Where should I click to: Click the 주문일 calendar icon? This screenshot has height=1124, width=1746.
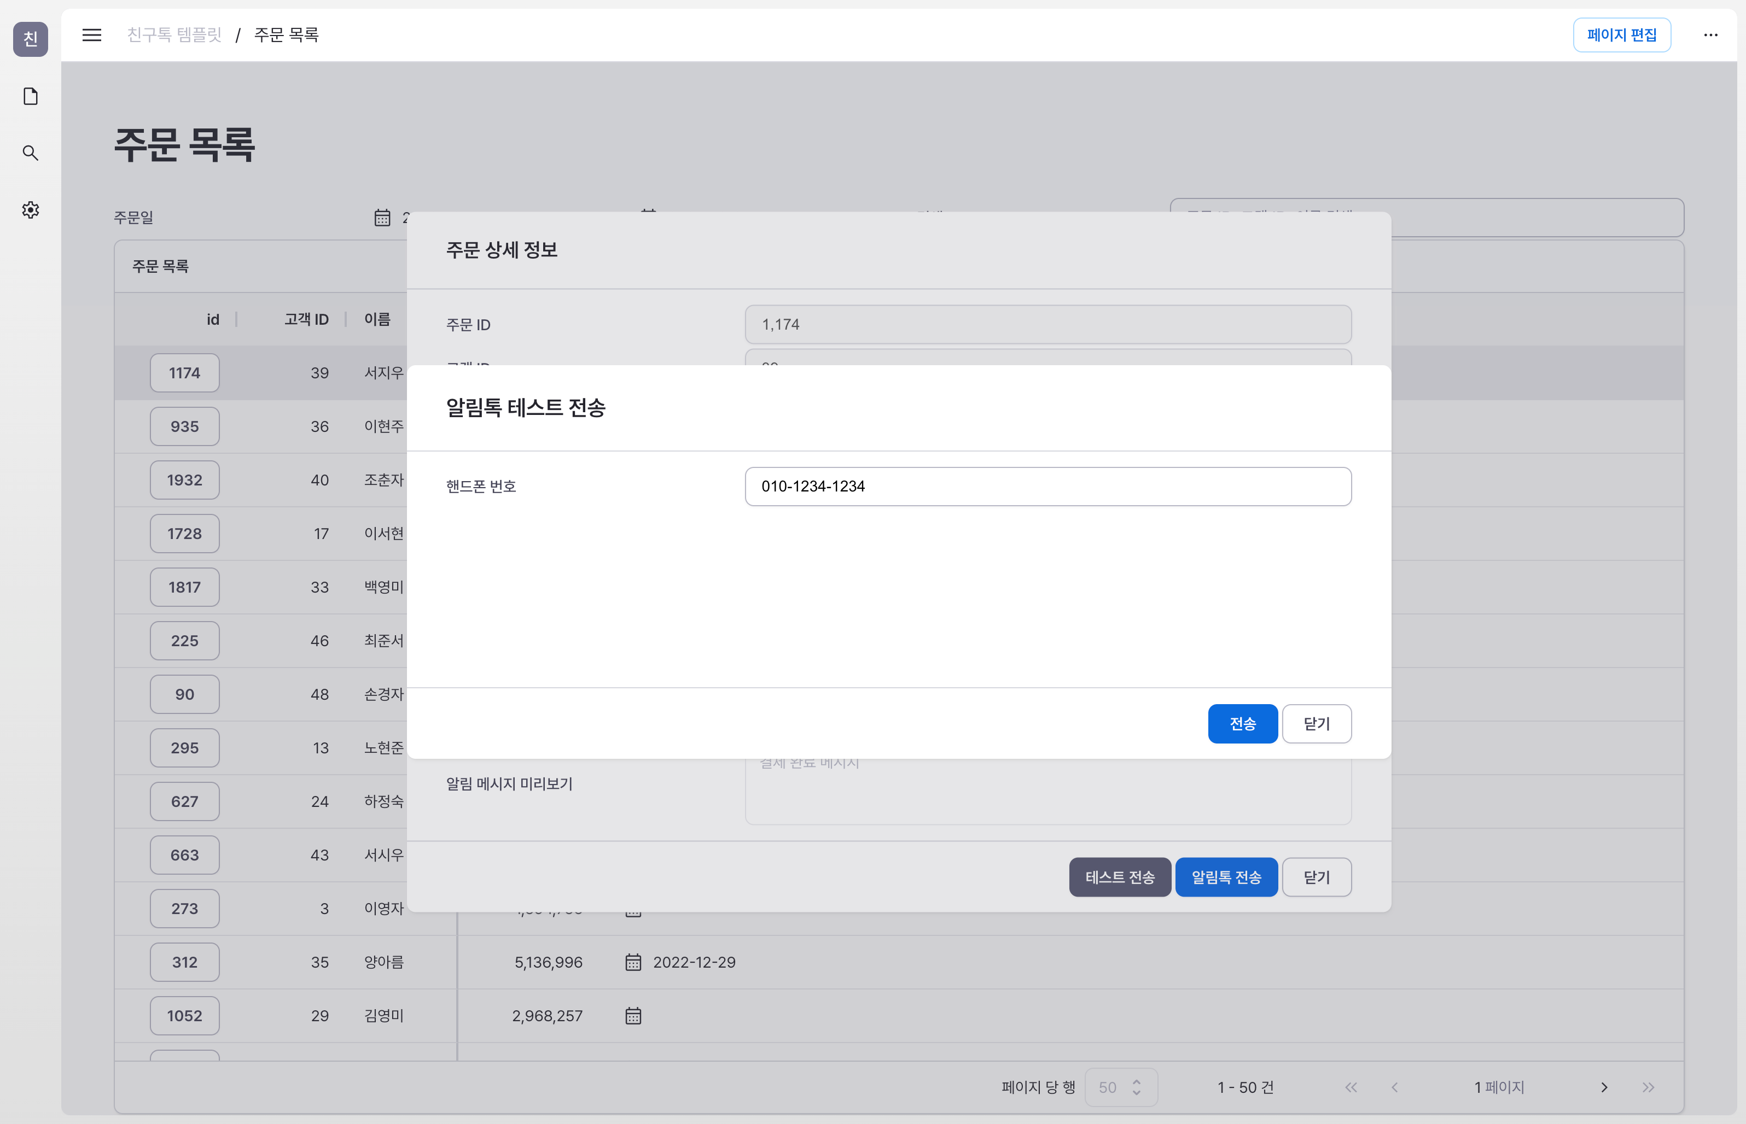click(x=382, y=218)
